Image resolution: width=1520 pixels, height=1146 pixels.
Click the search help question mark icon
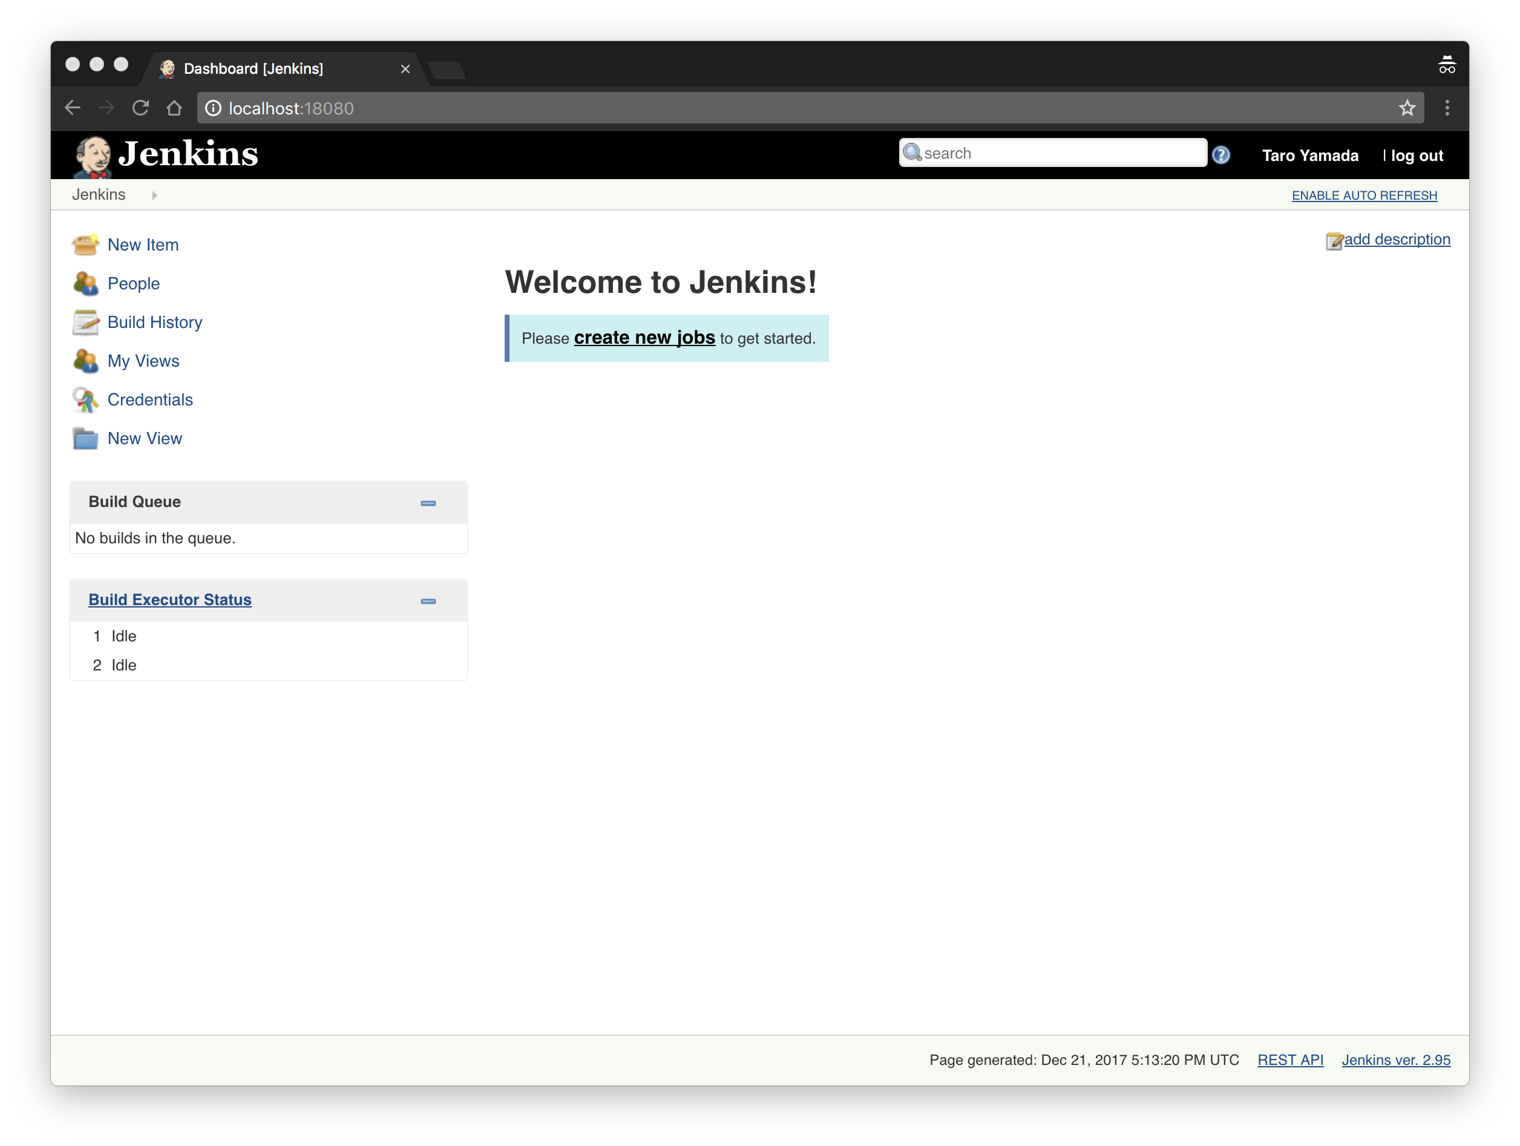pyautogui.click(x=1220, y=154)
